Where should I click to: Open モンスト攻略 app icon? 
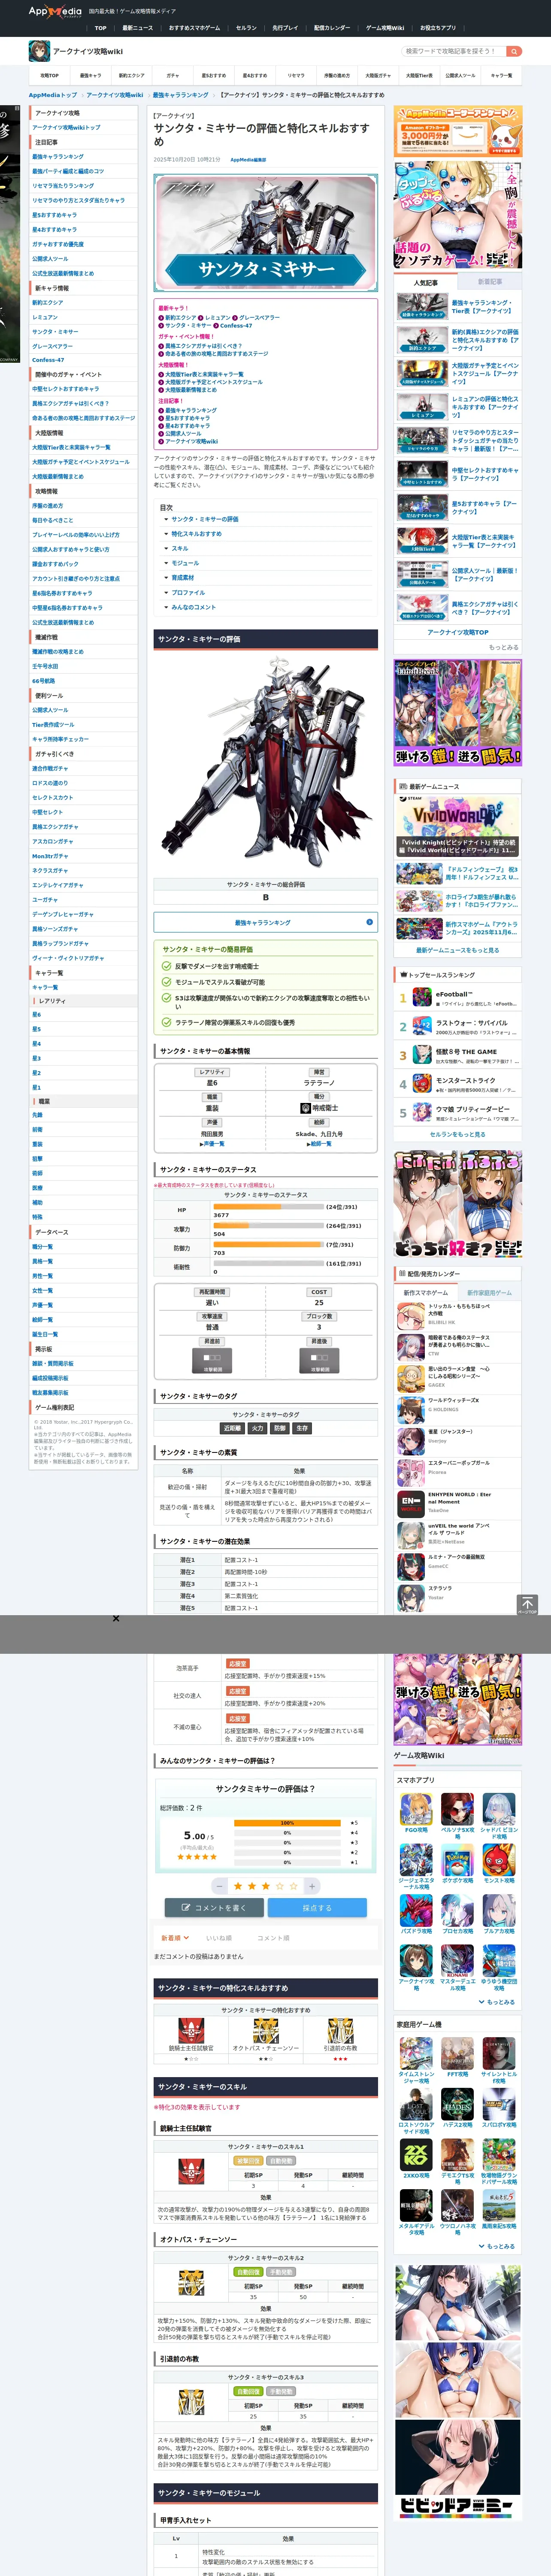(499, 1859)
